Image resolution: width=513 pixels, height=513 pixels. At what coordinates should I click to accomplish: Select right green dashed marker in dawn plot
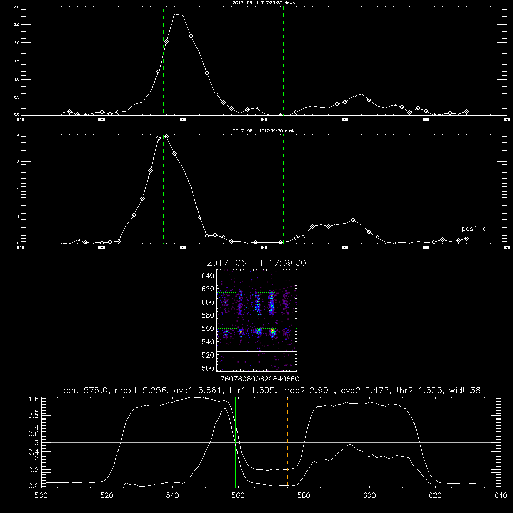[x=283, y=61]
